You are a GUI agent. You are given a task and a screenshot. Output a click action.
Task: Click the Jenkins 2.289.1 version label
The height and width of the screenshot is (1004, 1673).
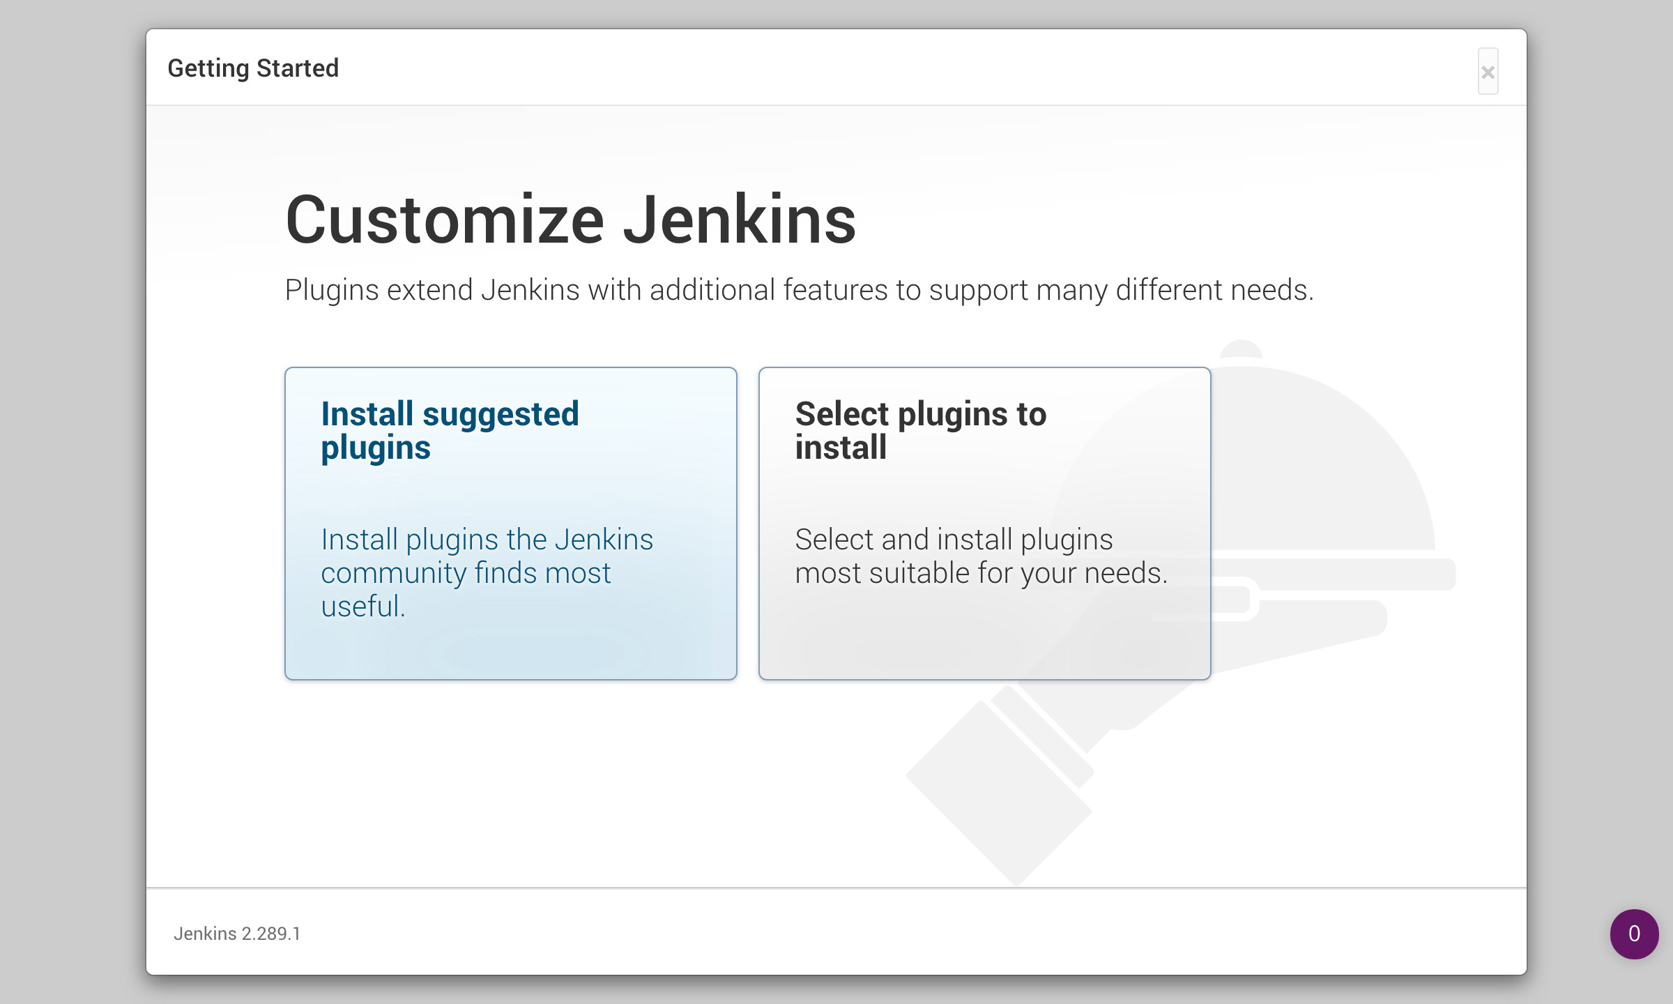237,934
